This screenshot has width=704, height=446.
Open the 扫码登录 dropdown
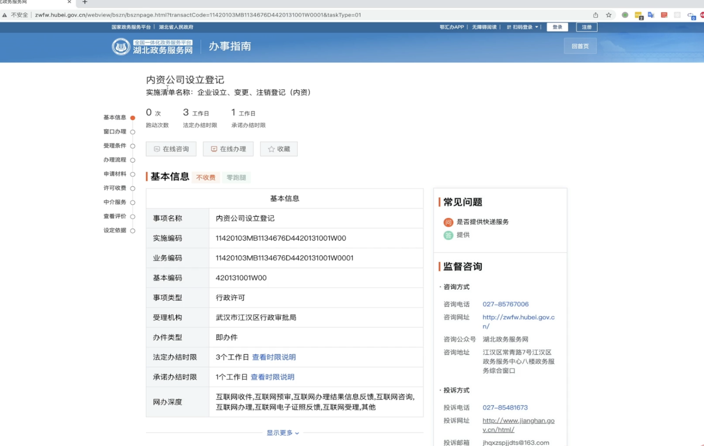523,27
